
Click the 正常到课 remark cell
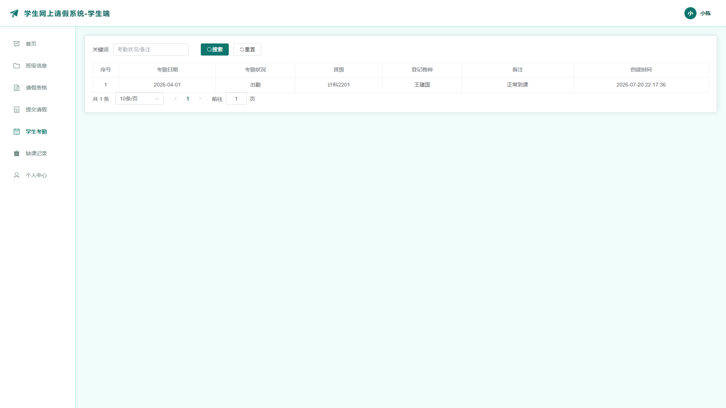point(517,85)
